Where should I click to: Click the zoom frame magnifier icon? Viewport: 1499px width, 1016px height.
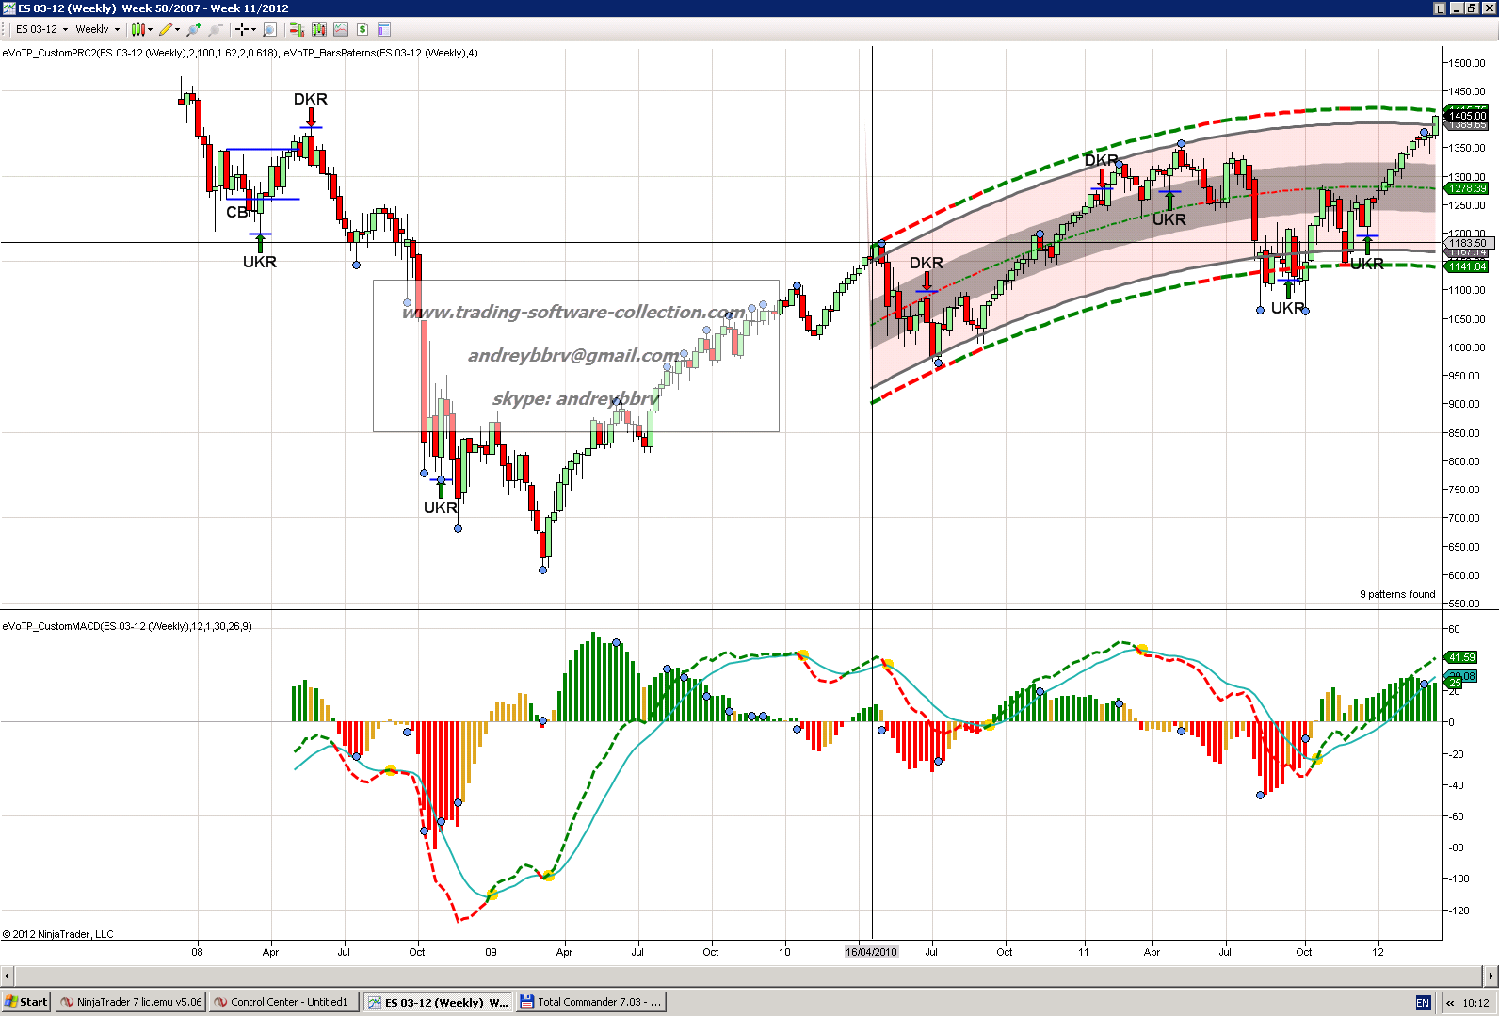click(269, 29)
